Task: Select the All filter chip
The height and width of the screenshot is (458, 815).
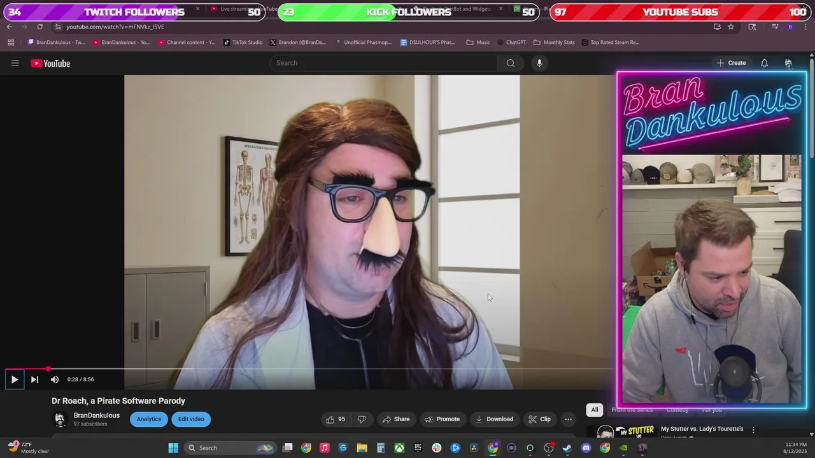Action: pyautogui.click(x=595, y=410)
